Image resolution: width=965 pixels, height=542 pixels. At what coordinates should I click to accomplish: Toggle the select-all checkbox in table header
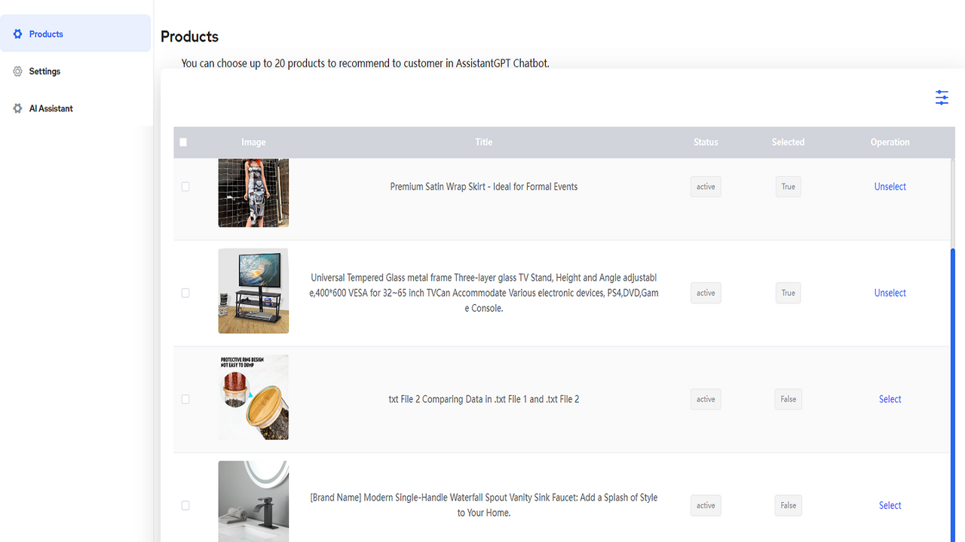(x=182, y=142)
